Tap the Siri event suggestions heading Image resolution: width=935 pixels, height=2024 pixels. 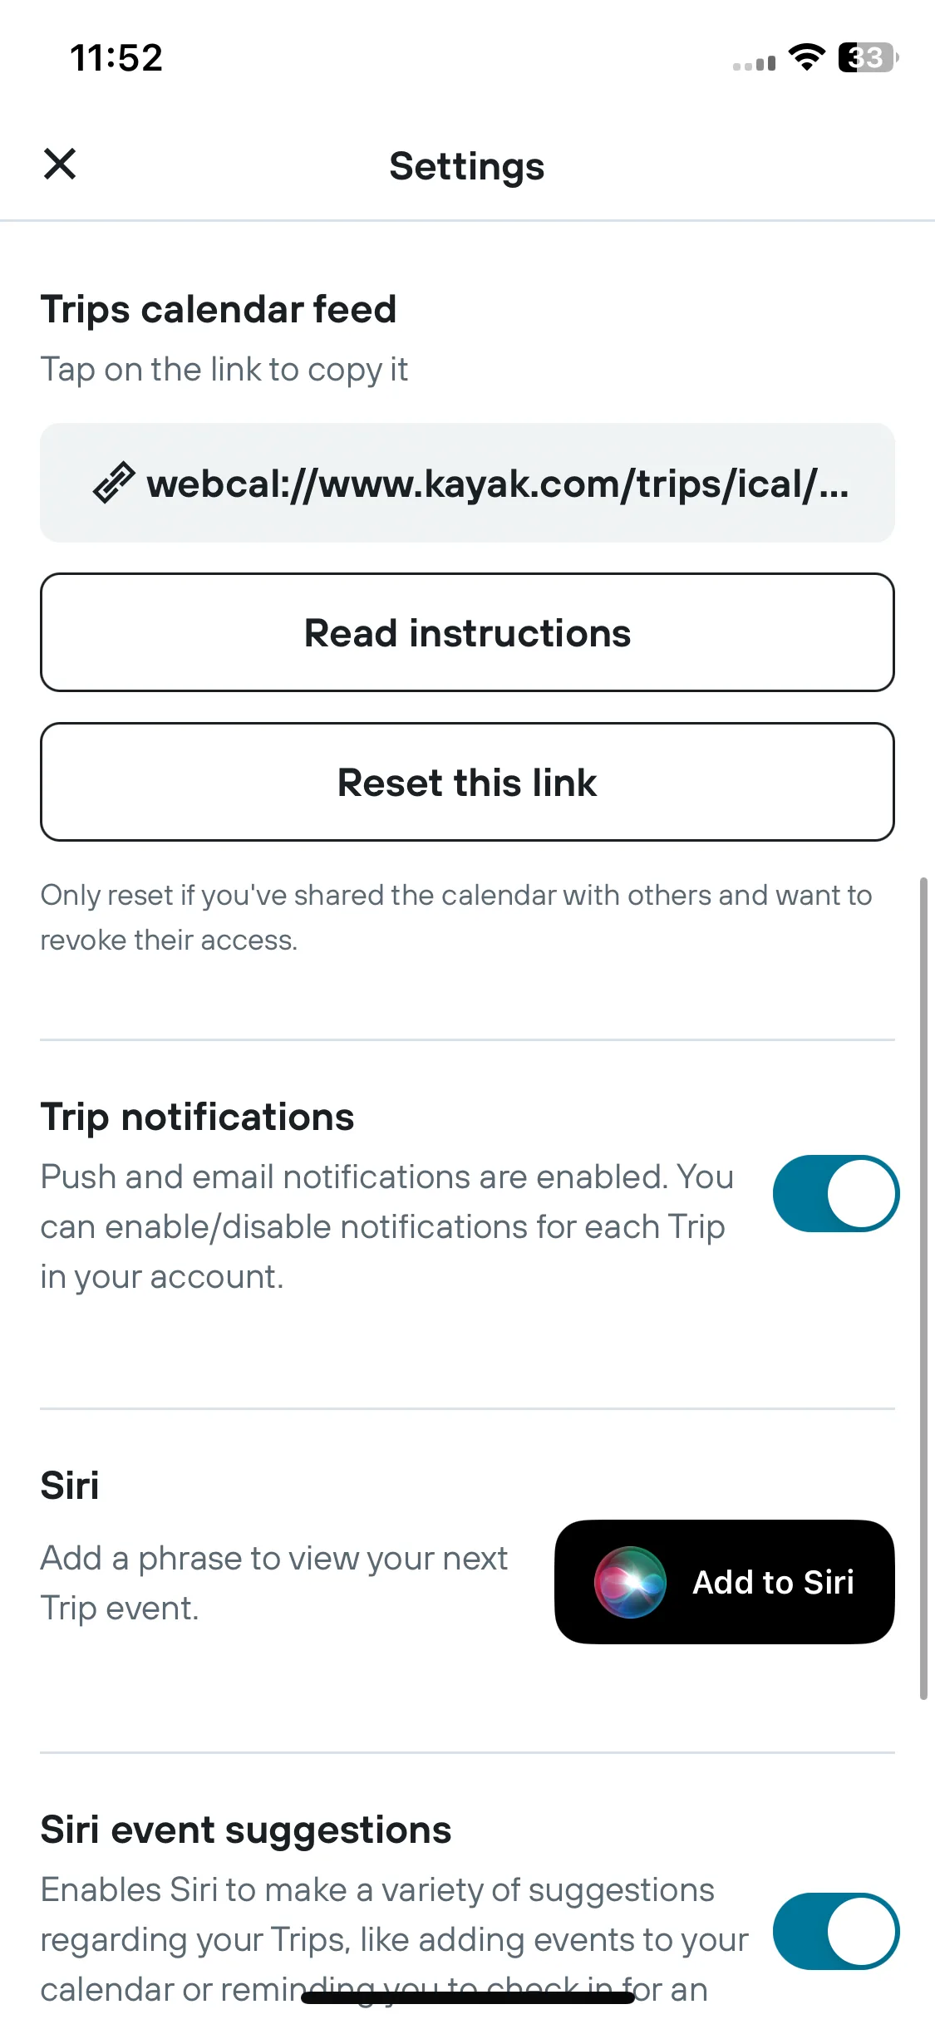(246, 1830)
